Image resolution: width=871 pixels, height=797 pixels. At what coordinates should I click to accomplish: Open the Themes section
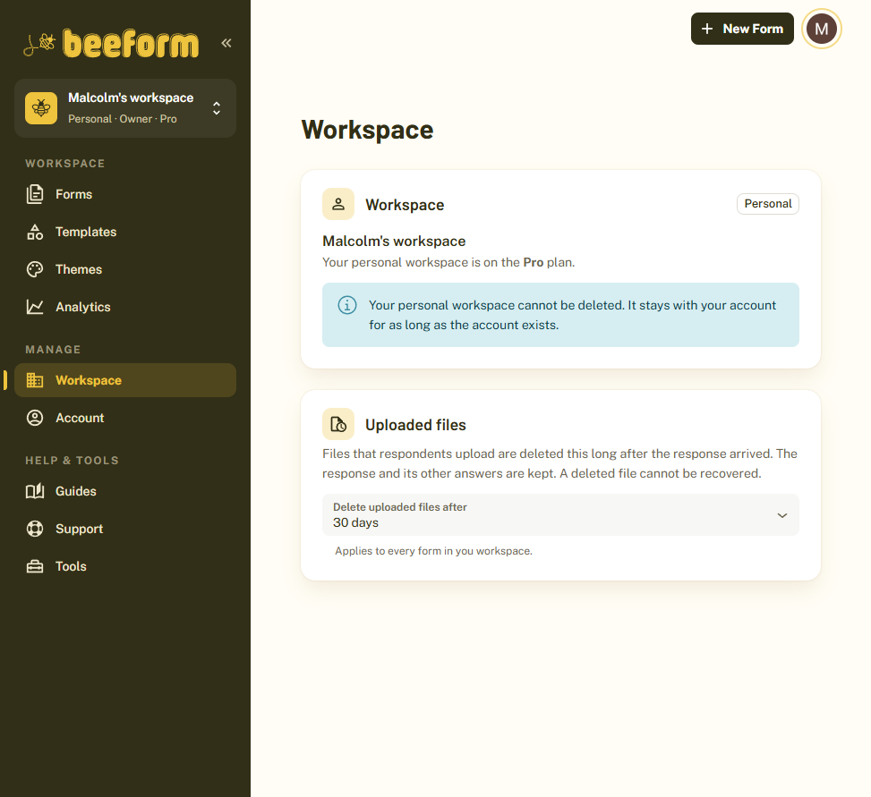(125, 269)
